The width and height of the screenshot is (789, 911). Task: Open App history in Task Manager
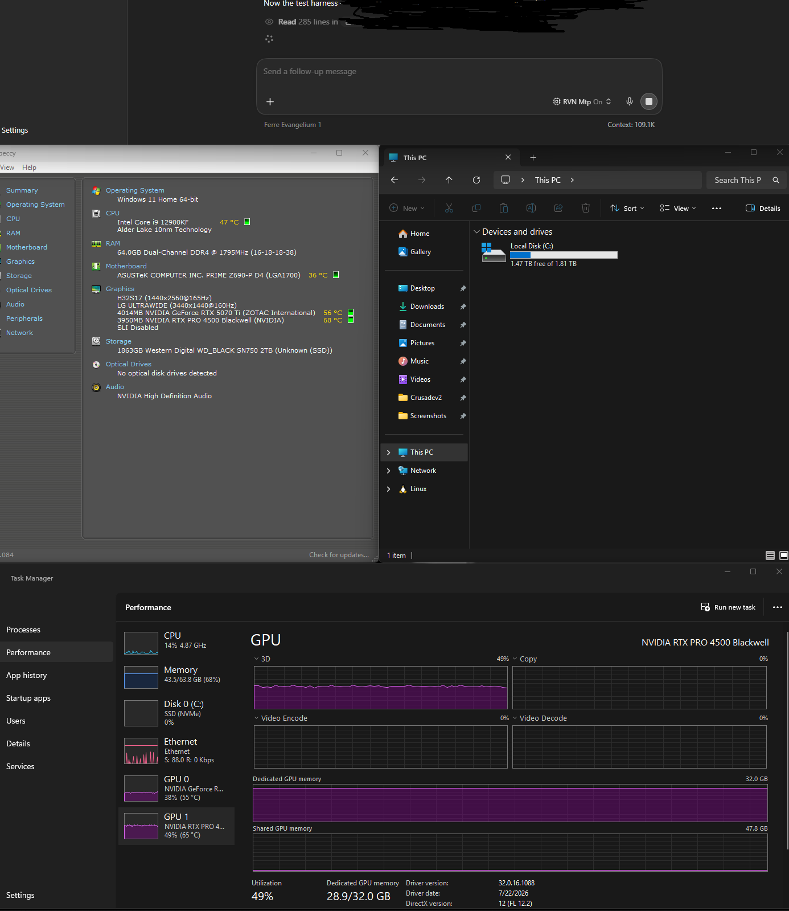[x=27, y=675]
